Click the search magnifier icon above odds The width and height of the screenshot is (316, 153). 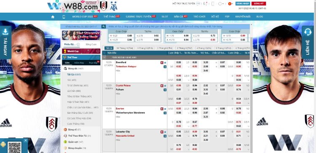coord(104,27)
